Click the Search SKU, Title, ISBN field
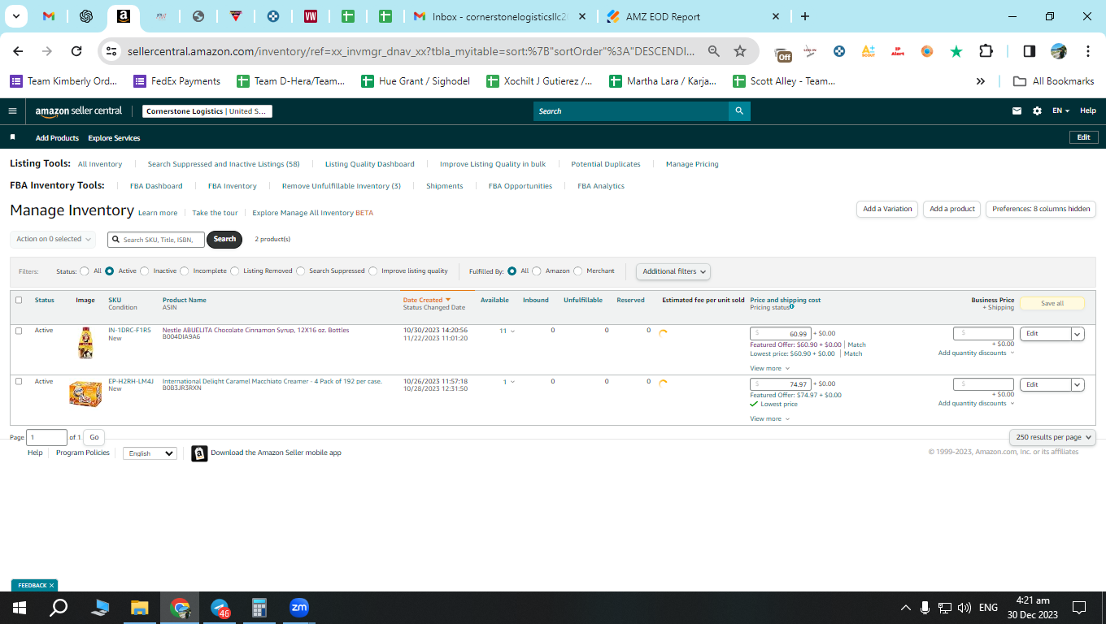Viewport: 1106px width, 624px height. (x=156, y=240)
